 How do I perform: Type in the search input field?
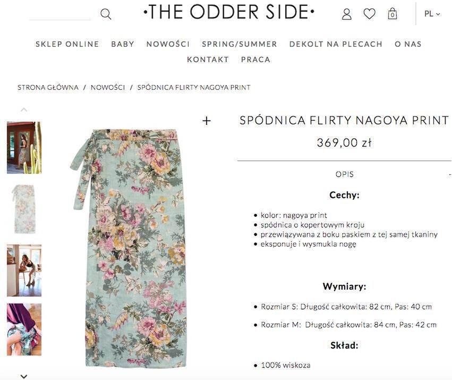[61, 14]
